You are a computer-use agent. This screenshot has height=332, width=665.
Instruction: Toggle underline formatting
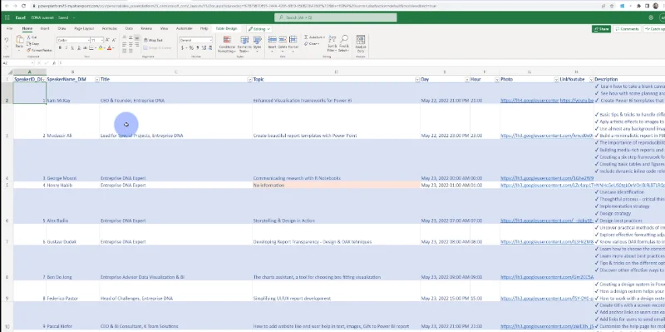point(72,48)
